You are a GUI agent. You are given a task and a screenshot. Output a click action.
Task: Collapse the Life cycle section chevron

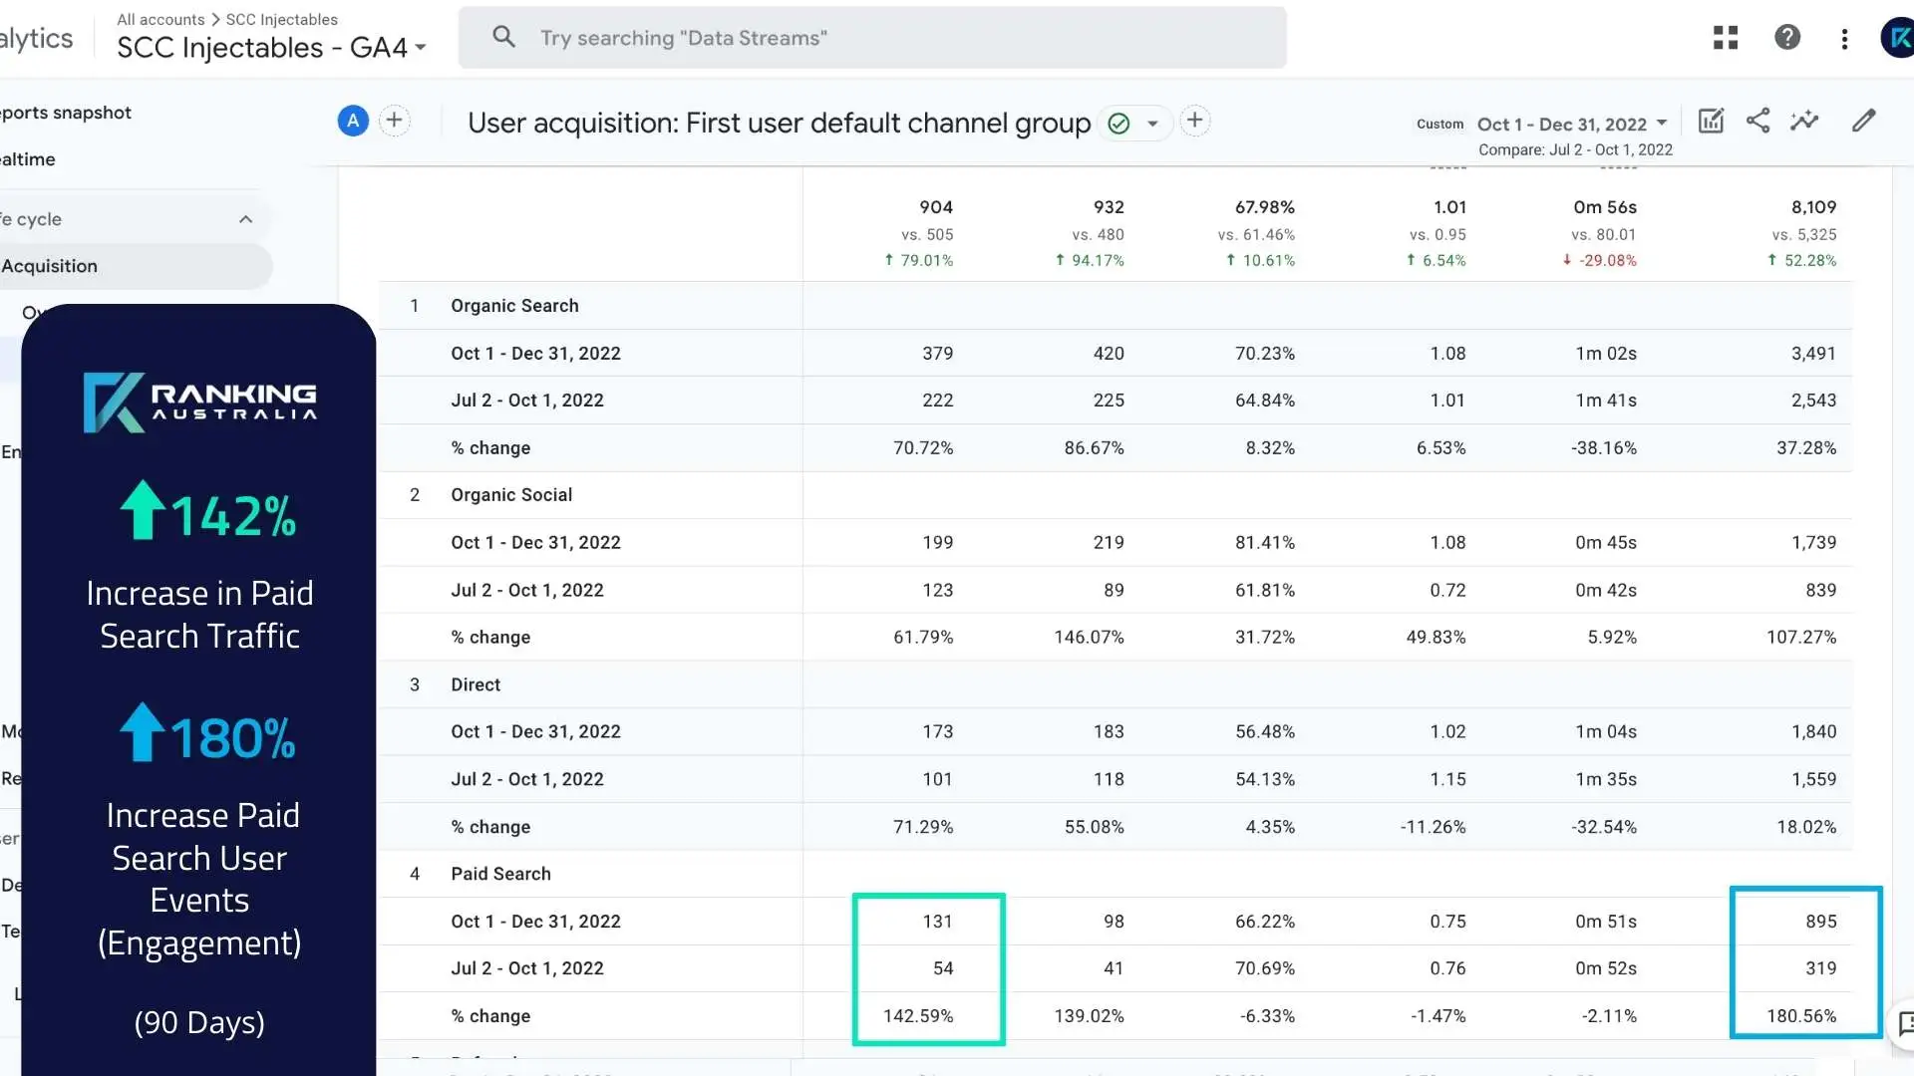click(246, 219)
